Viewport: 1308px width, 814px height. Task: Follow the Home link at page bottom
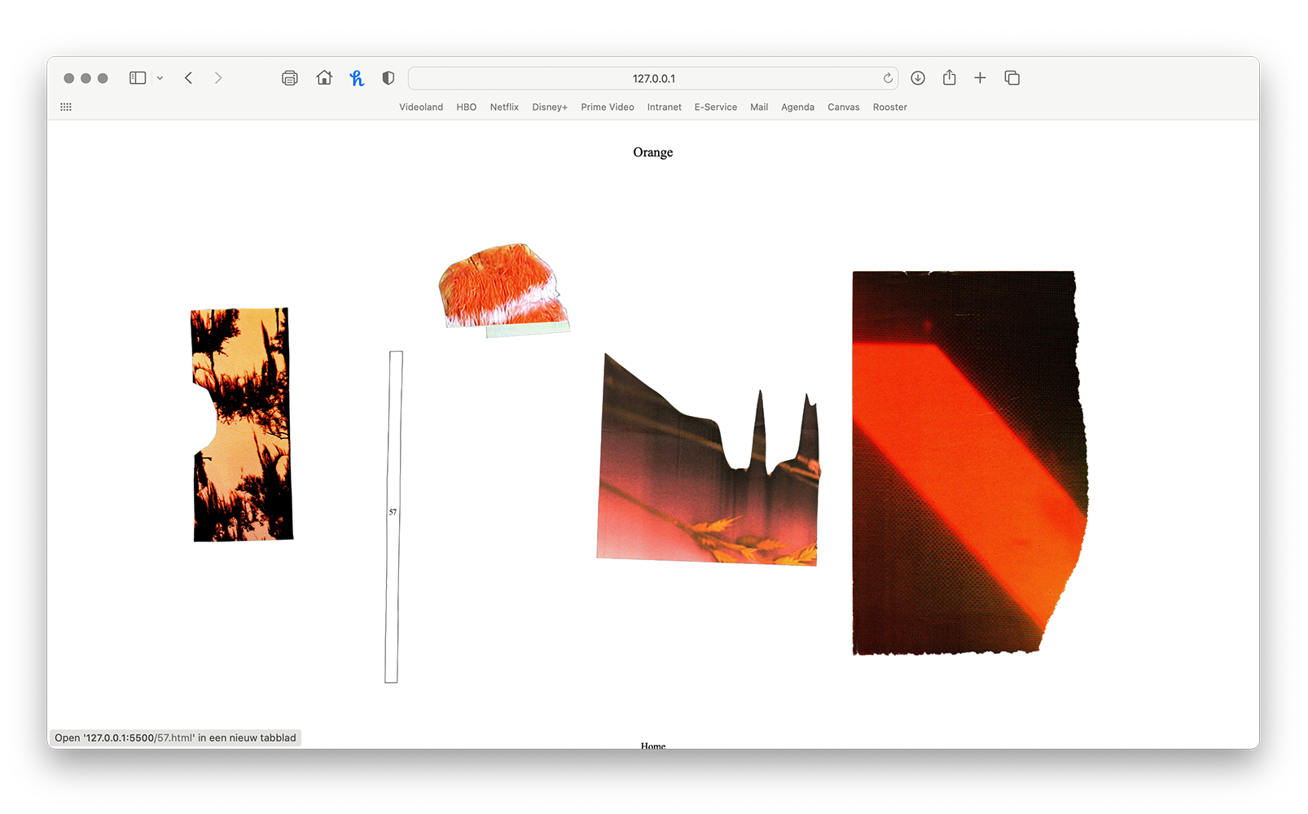pos(653,745)
